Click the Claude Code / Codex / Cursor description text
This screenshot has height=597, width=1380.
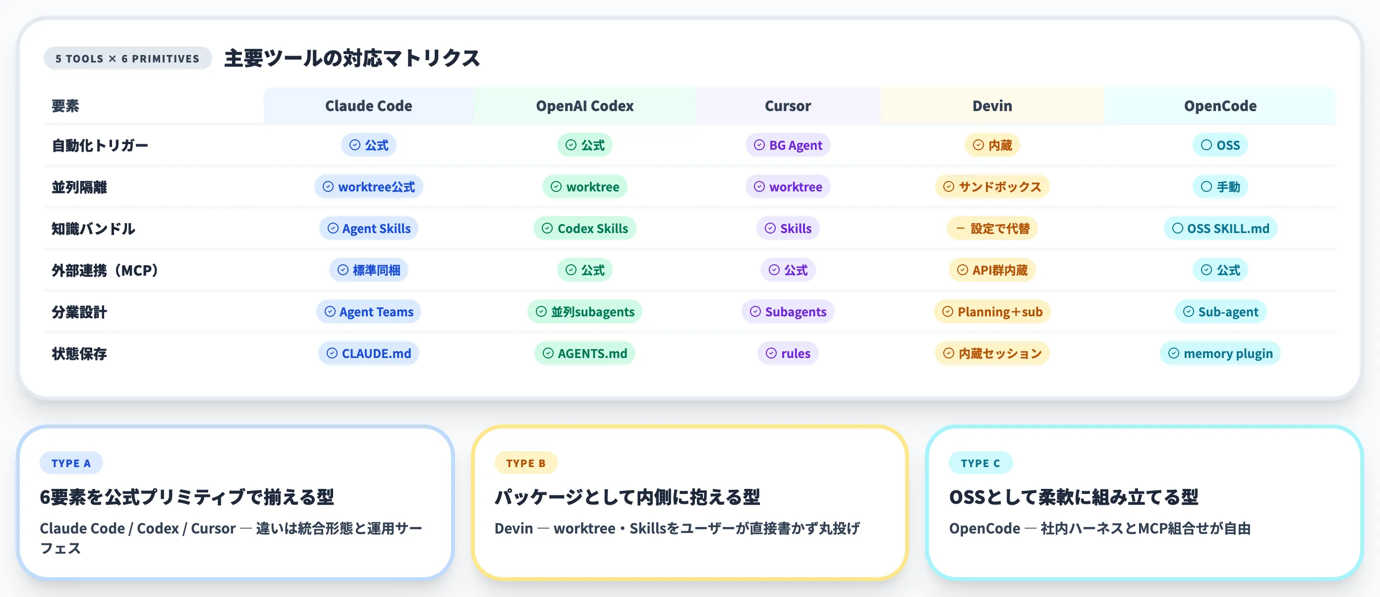point(231,538)
